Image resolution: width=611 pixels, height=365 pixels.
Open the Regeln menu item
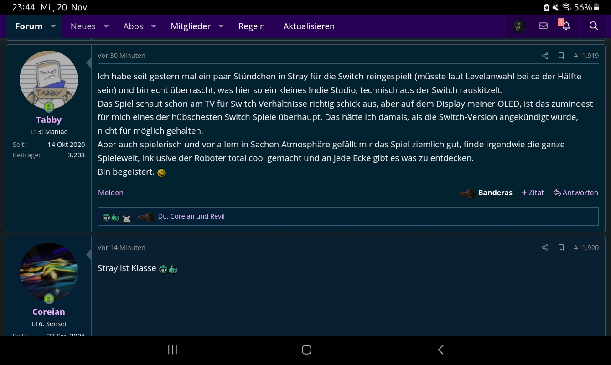point(251,26)
